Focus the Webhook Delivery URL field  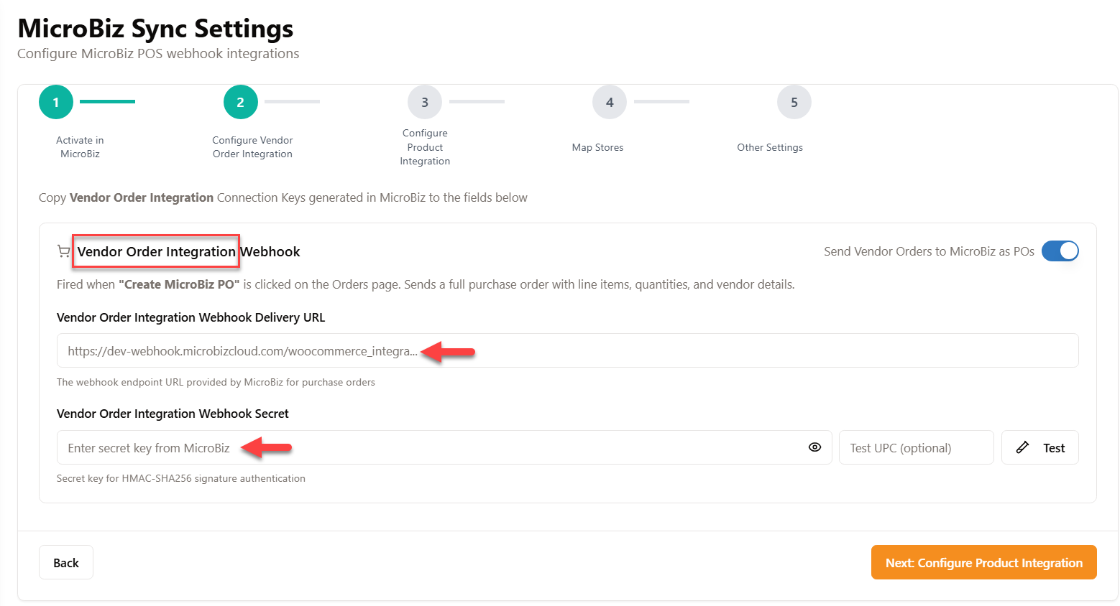click(x=567, y=350)
